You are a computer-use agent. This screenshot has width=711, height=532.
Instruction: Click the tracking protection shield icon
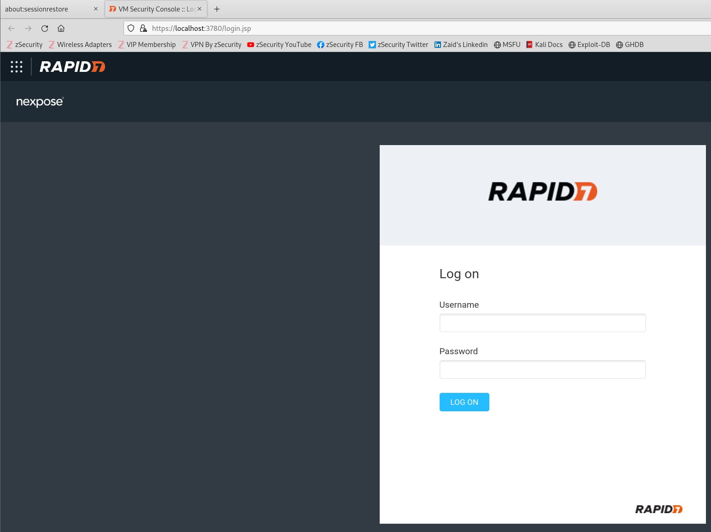point(131,29)
